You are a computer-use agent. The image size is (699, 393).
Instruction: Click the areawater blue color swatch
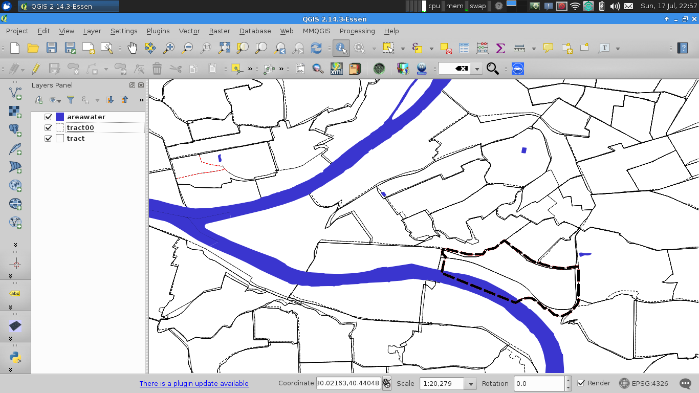(x=60, y=117)
